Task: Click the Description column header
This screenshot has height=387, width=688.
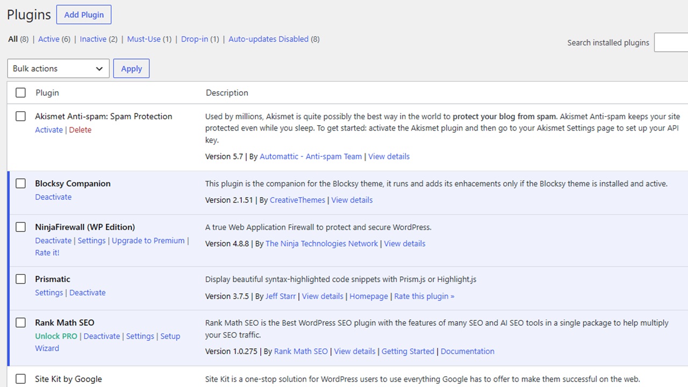Action: click(x=227, y=92)
